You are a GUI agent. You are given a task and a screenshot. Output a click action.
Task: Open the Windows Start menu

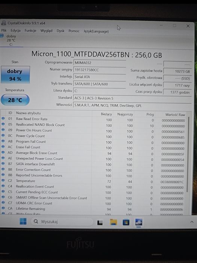(x=23, y=221)
